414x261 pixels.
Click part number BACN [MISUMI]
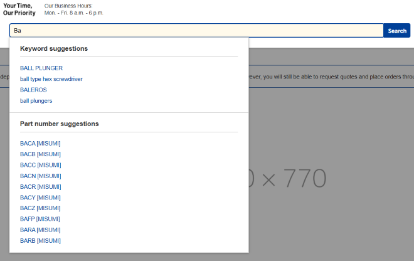(40, 176)
